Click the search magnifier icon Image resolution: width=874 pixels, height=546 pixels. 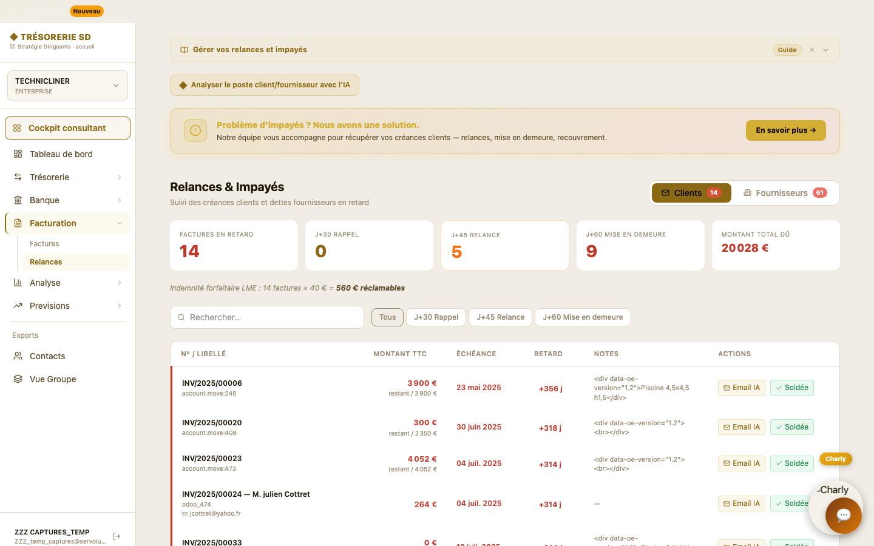(x=181, y=317)
